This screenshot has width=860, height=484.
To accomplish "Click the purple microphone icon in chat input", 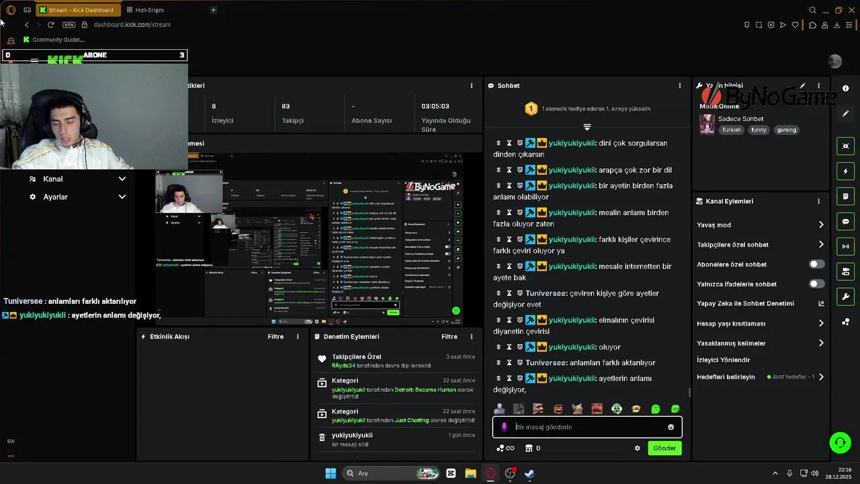I will tap(504, 427).
